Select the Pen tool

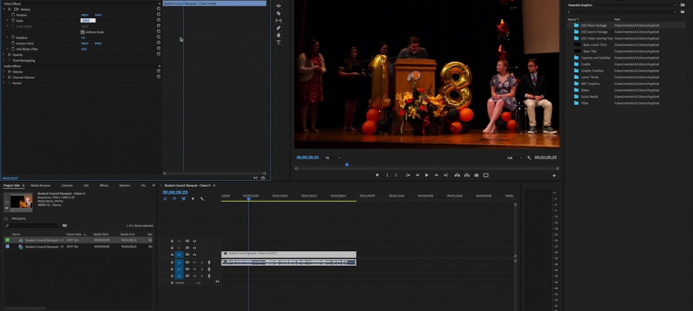pyautogui.click(x=279, y=27)
